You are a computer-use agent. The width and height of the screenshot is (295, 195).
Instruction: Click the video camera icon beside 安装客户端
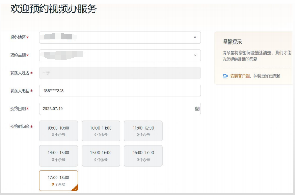pos(225,76)
